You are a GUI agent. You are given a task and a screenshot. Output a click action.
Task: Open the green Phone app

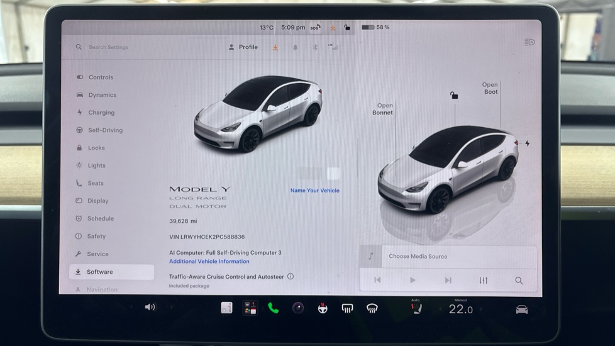click(274, 308)
